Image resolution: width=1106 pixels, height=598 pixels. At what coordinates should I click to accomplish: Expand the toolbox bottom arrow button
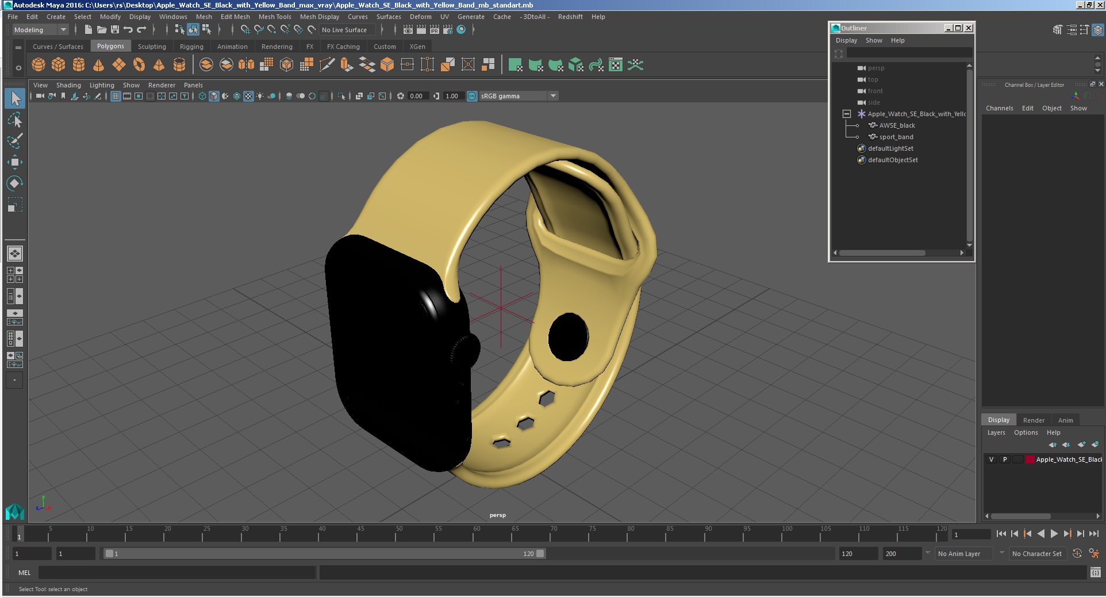point(15,380)
